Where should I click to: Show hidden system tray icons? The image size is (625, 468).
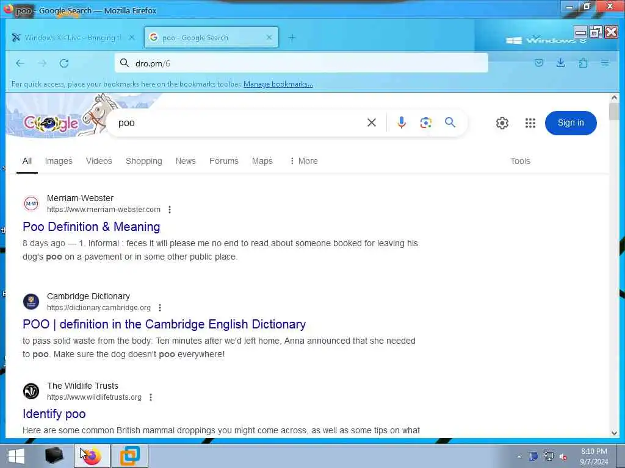[x=519, y=457]
